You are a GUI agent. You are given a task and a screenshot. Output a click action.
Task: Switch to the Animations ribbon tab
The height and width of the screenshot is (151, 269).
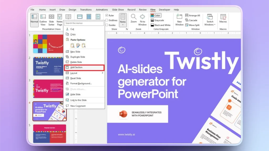click(x=102, y=9)
